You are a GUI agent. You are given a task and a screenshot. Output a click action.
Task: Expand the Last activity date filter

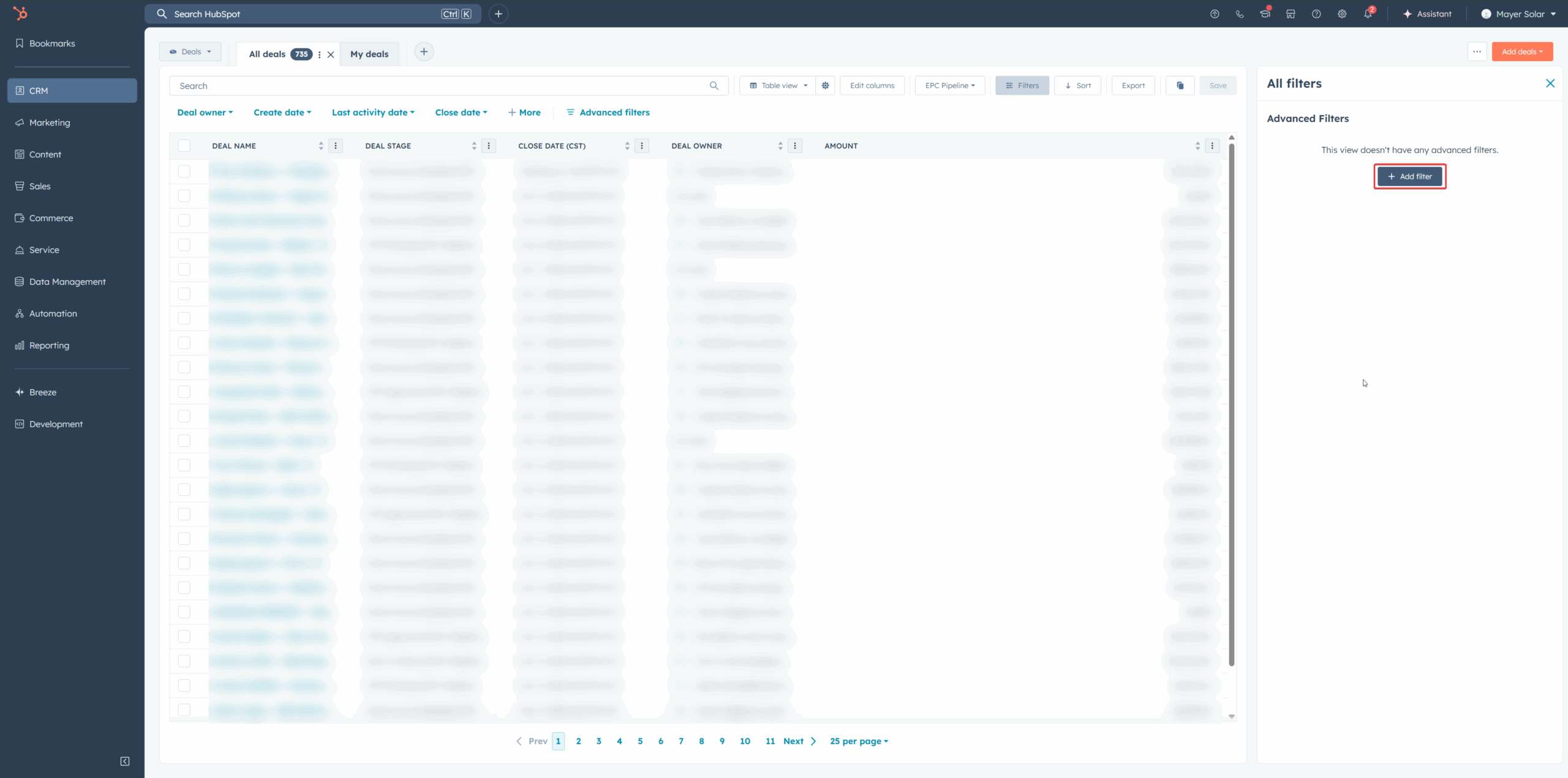(373, 113)
